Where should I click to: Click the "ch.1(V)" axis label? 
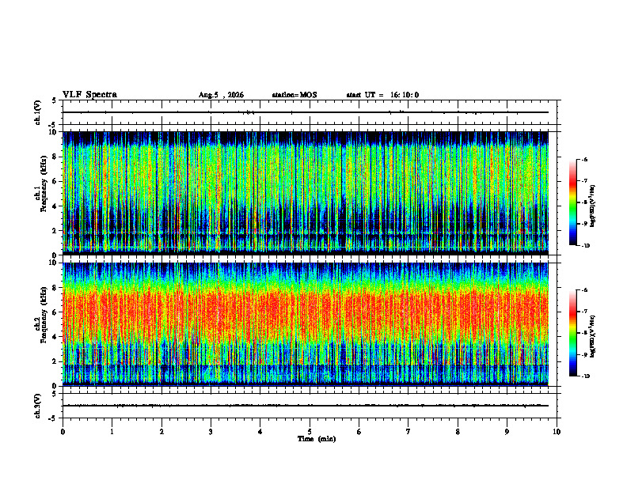[x=37, y=112]
